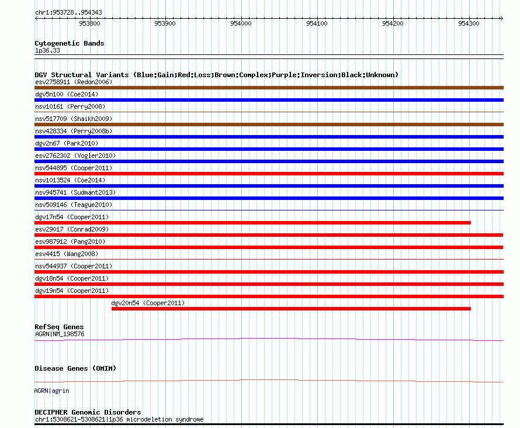
Task: Click the dgv20n54 (Cooper2011) label
Action: click(148, 303)
